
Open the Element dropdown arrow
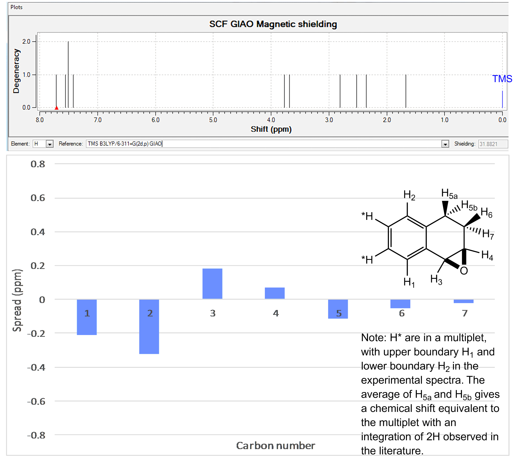coord(50,144)
